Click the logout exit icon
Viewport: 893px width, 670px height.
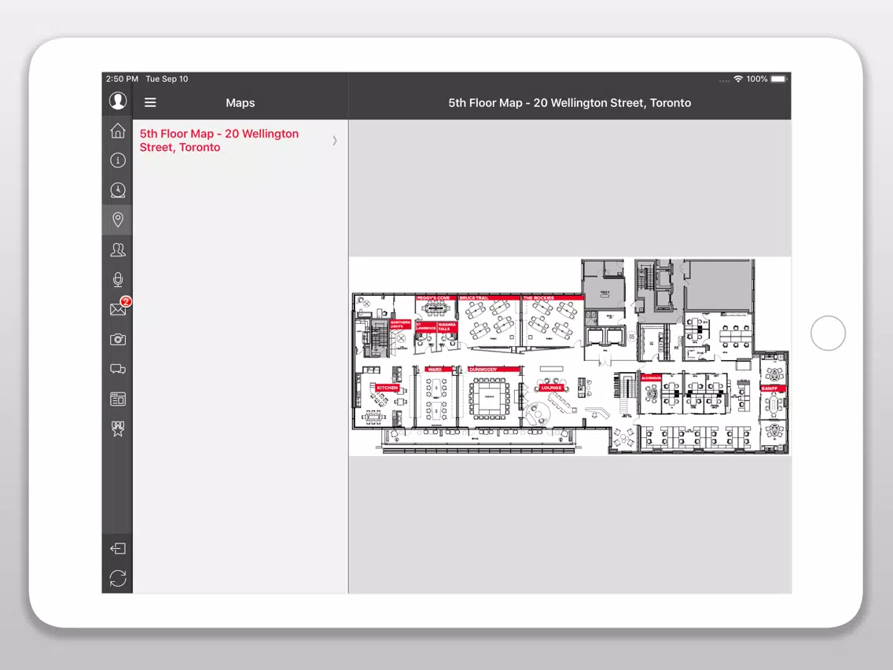pos(118,549)
